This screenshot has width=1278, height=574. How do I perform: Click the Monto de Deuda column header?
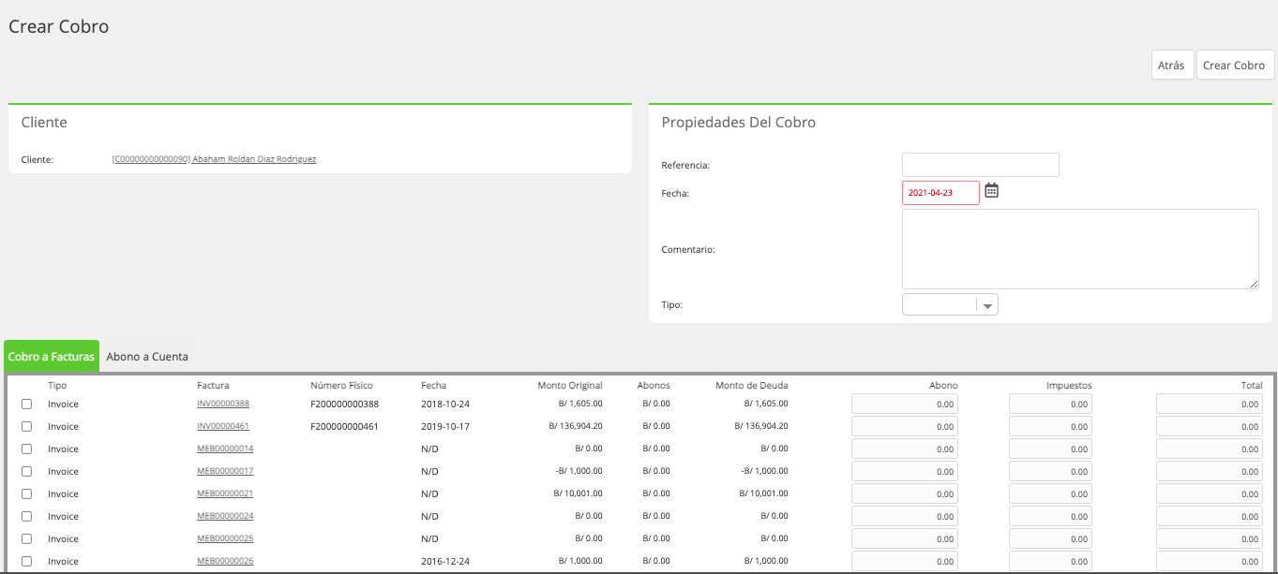tap(752, 385)
